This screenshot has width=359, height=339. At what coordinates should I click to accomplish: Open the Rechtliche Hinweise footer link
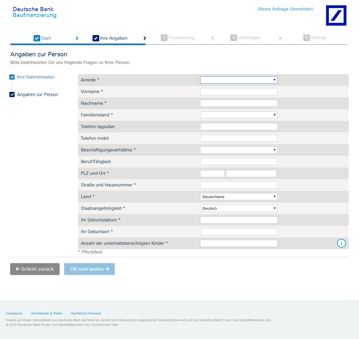(x=86, y=313)
